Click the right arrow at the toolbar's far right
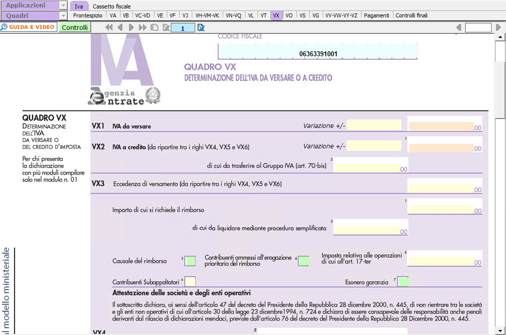 pos(499,27)
